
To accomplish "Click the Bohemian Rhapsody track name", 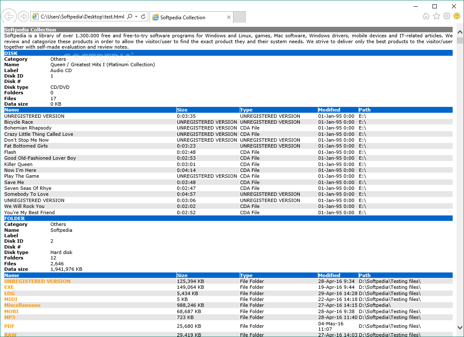I will point(28,128).
